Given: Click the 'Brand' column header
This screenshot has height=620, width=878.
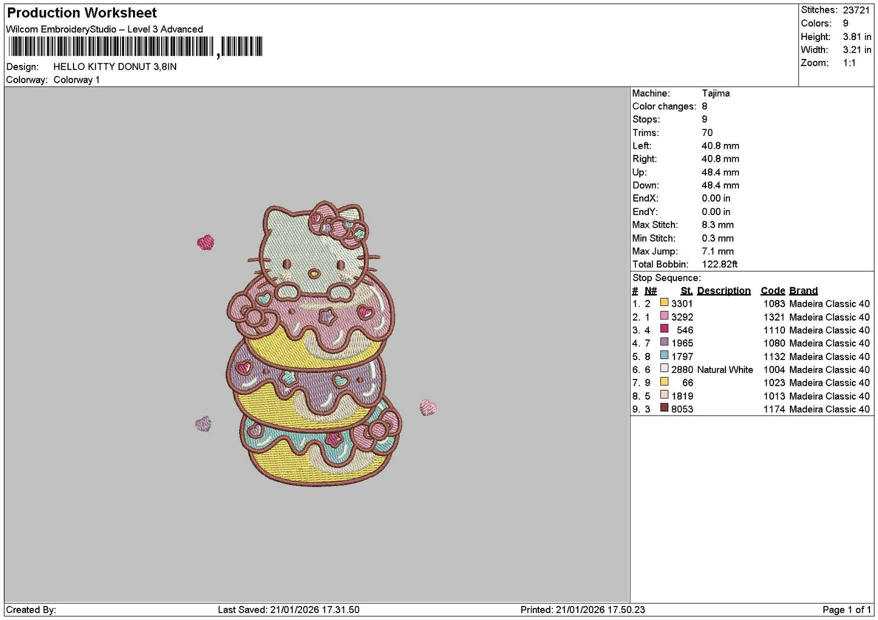Looking at the screenshot, I should 803,291.
